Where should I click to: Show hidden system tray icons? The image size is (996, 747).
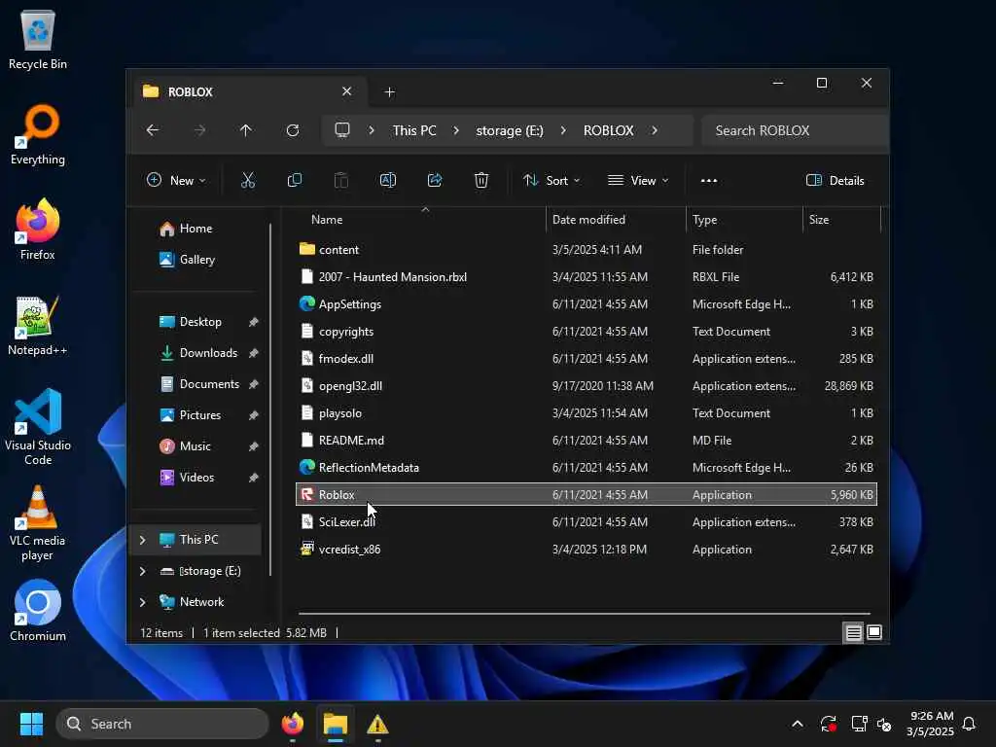coord(798,724)
